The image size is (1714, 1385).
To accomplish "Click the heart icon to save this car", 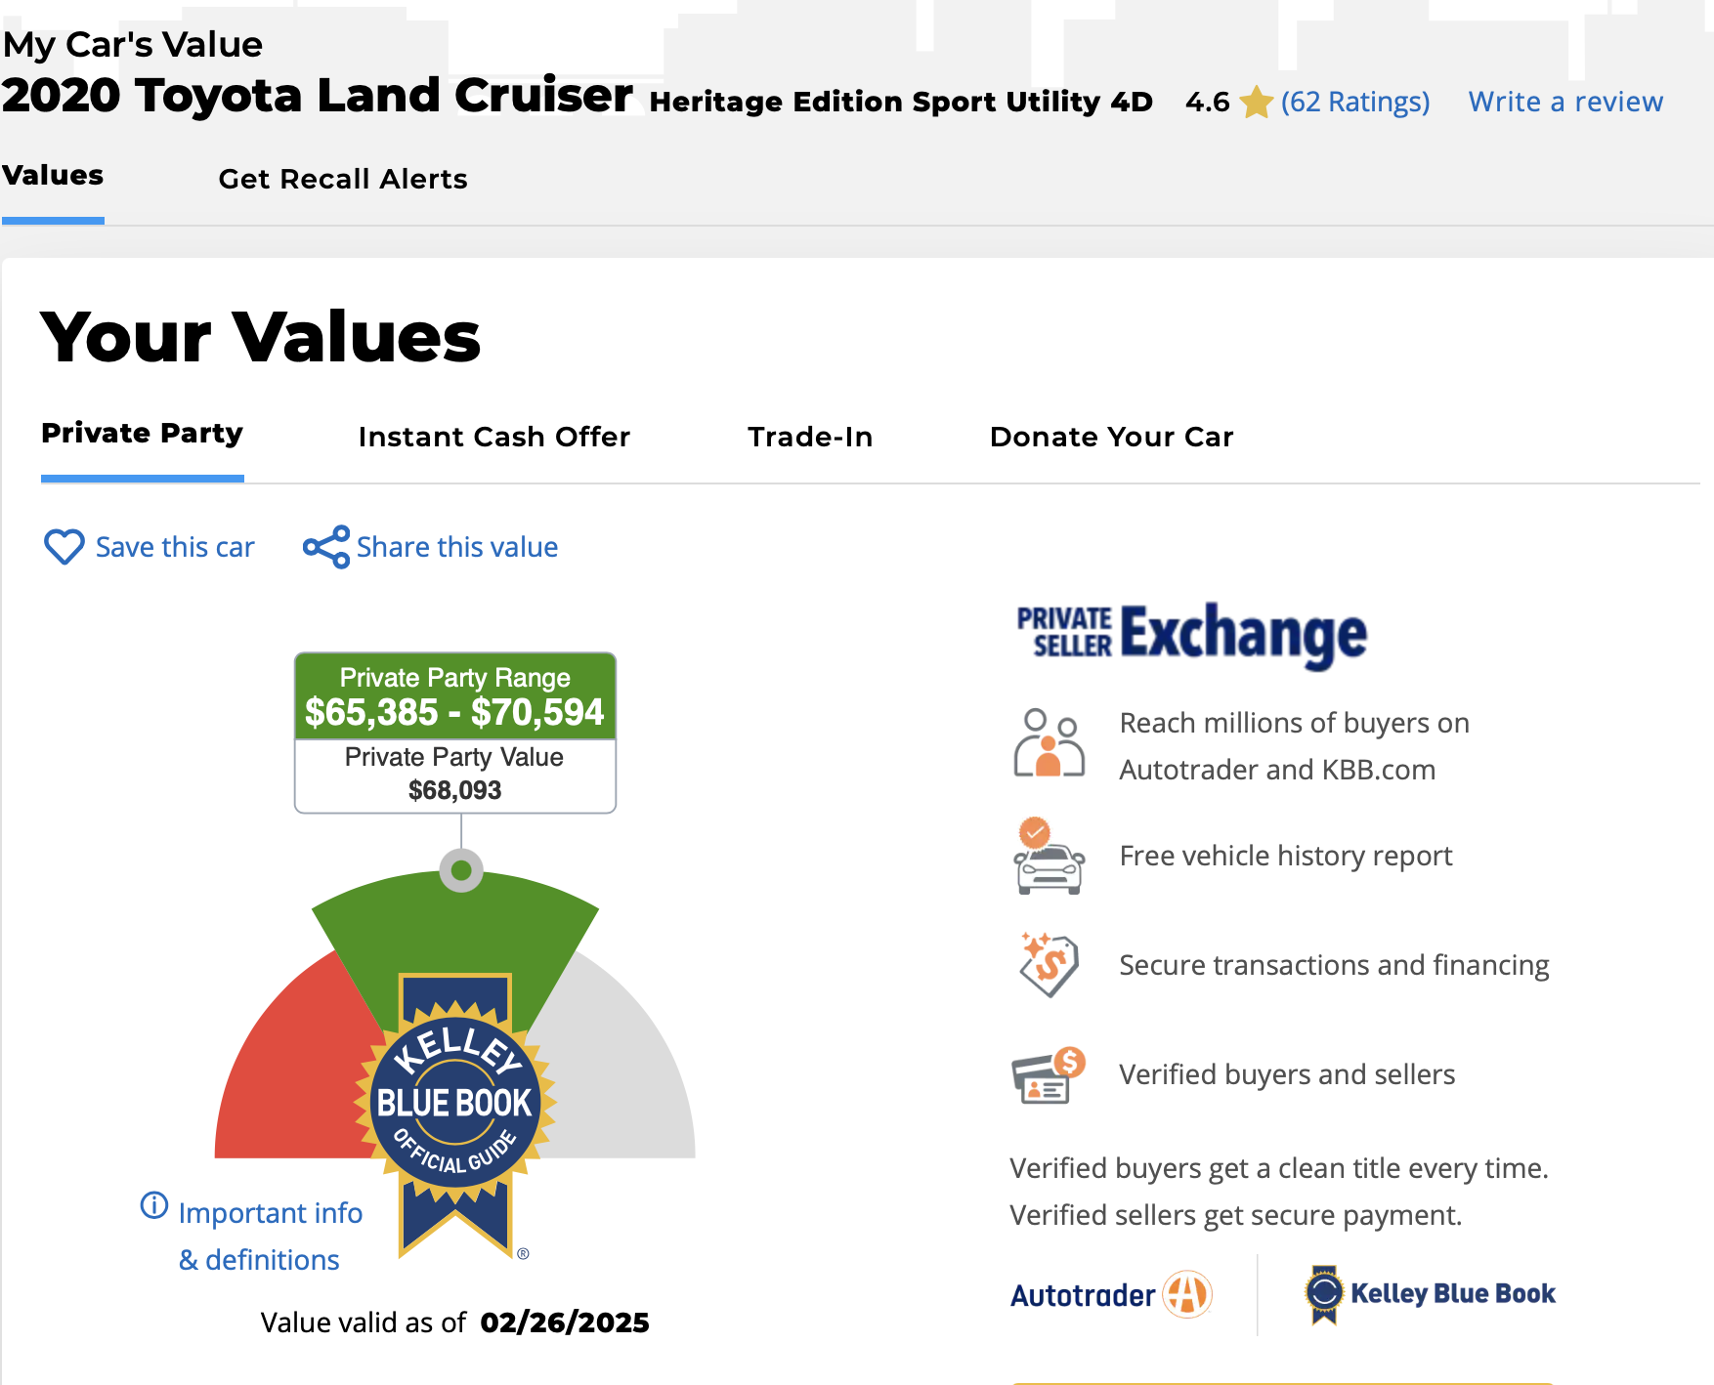I will (64, 547).
